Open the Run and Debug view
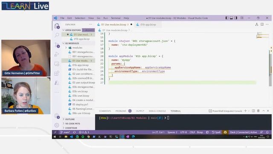 coord(57,54)
